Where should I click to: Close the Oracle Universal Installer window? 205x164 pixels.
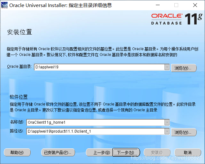pos(195,5)
